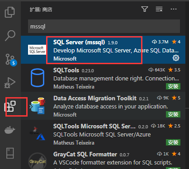Click the Microsoft SQL Server extension logo
This screenshot has height=169, width=189.
(x=37, y=50)
